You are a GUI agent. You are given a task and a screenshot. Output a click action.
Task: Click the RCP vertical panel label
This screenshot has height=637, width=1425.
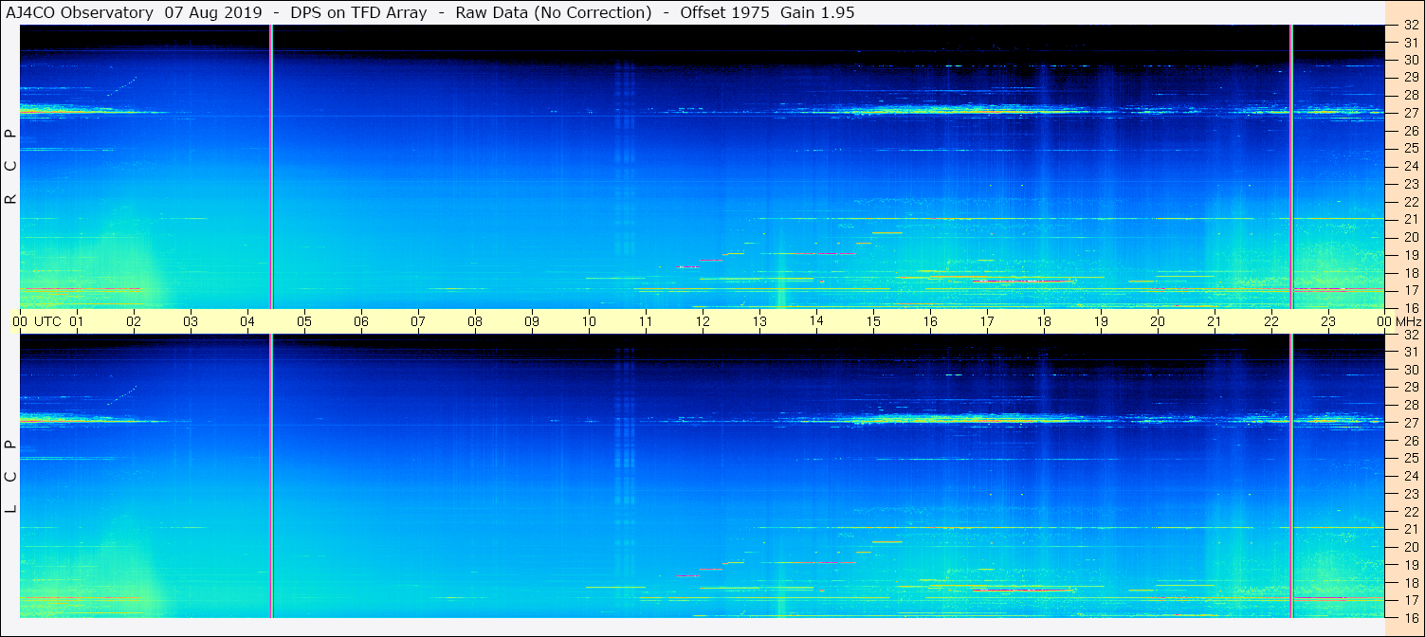pos(11,167)
